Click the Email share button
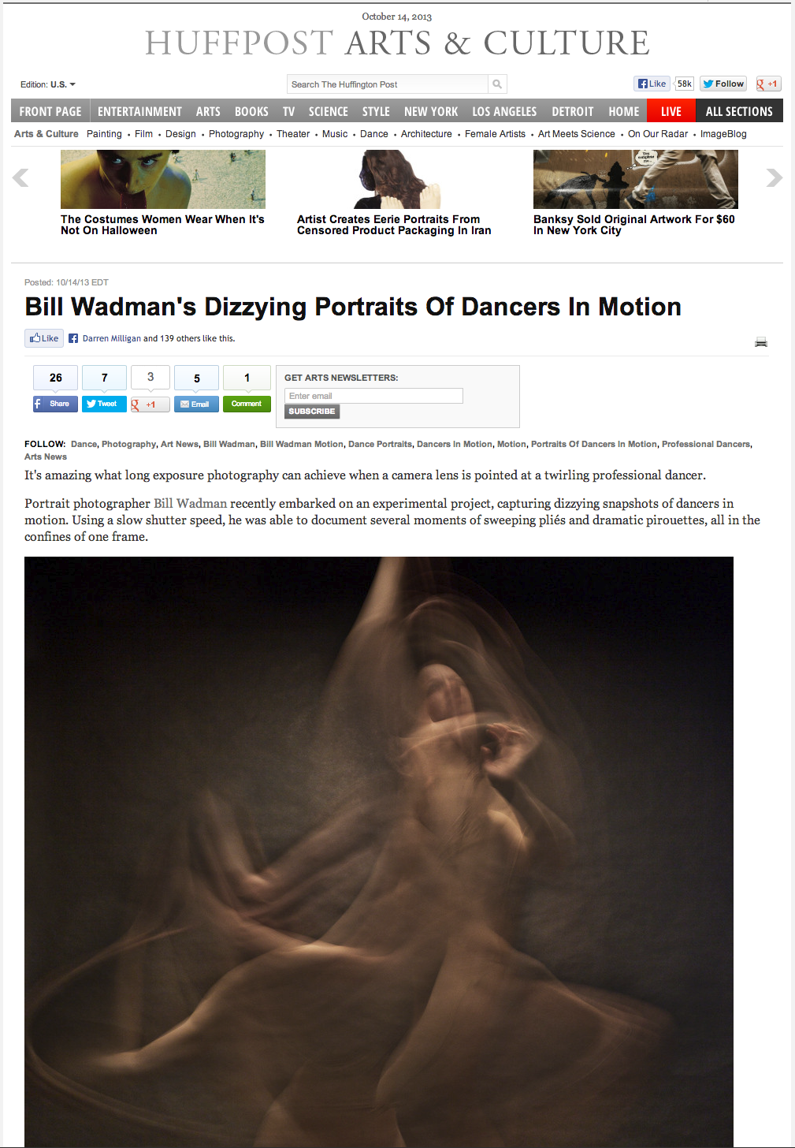 (x=196, y=404)
